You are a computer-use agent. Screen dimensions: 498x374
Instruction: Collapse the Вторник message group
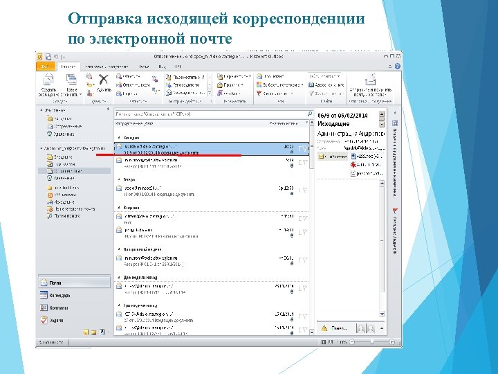119,208
